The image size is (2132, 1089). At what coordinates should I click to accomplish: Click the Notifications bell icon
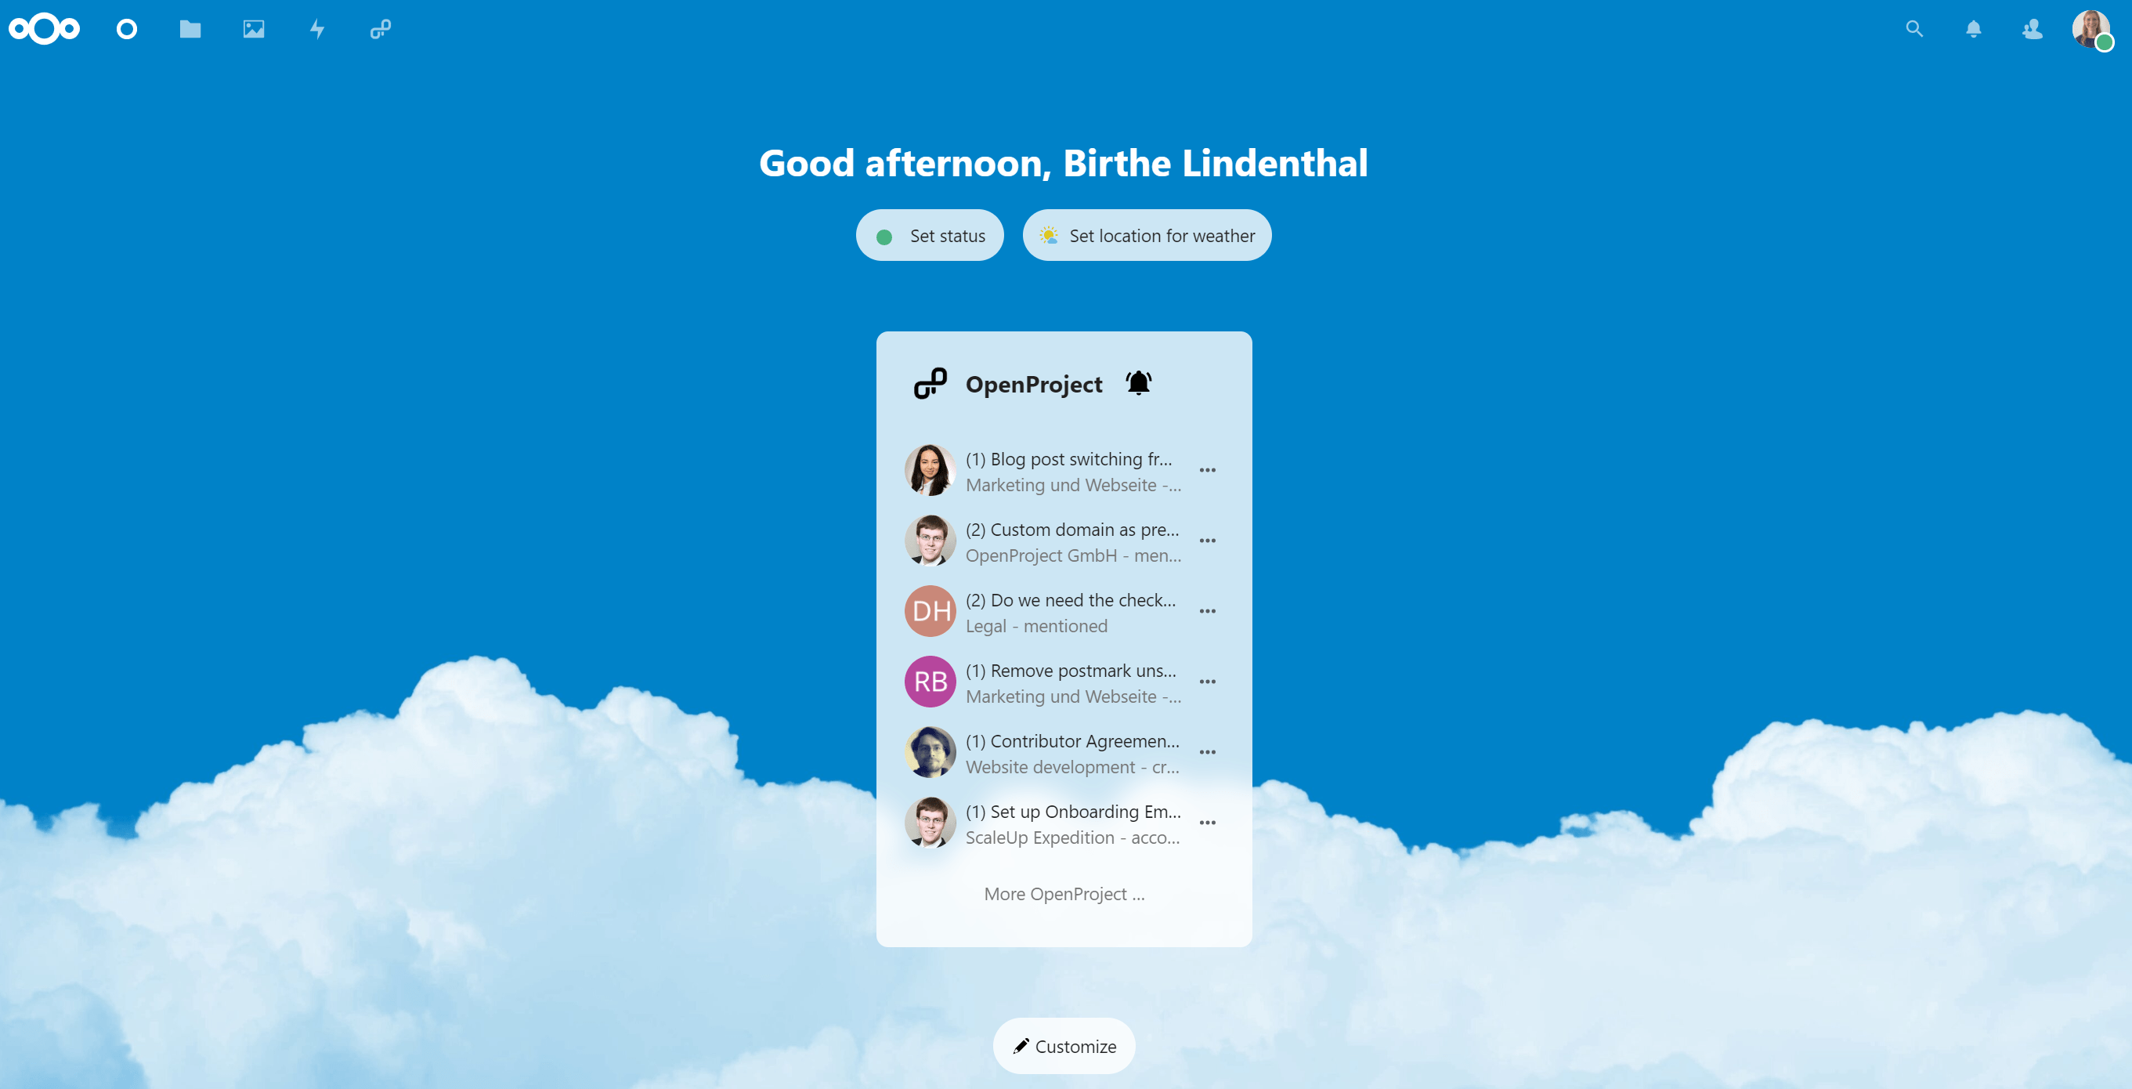tap(1974, 27)
